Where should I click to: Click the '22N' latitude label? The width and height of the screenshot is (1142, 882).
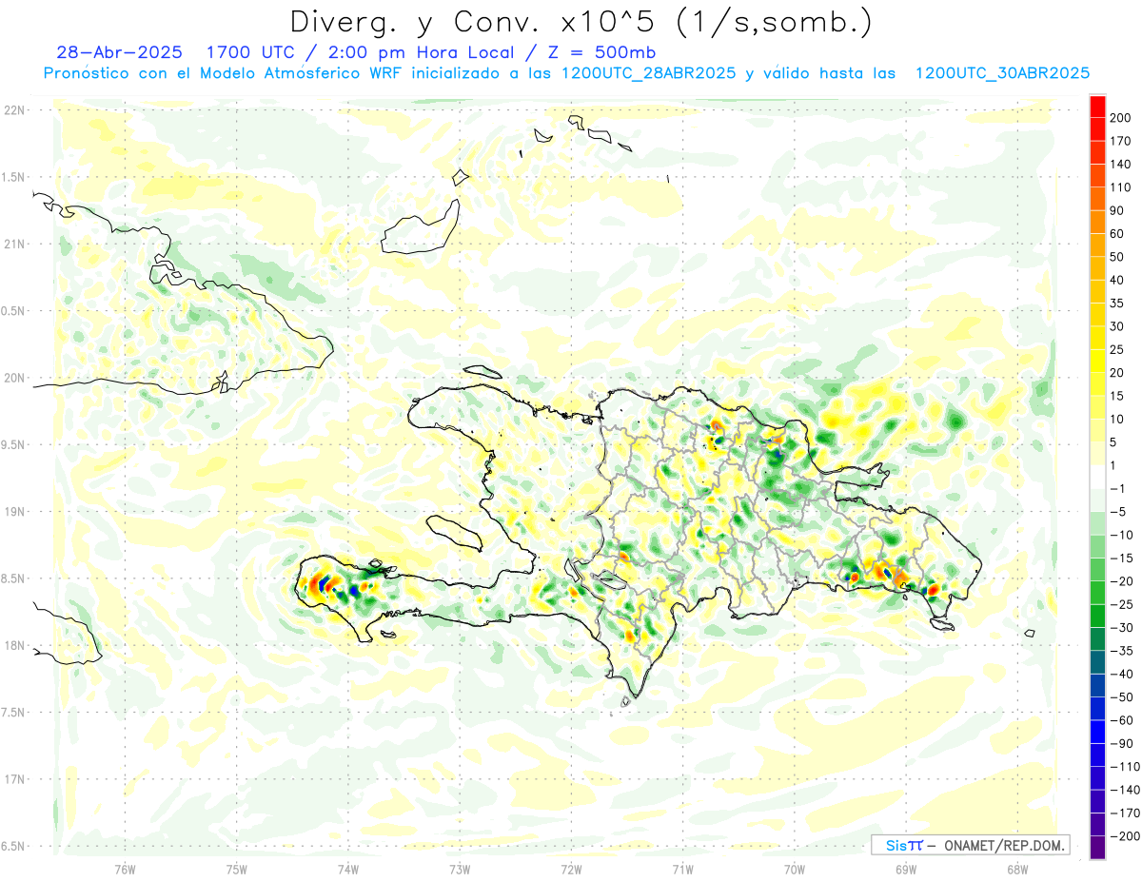(13, 110)
